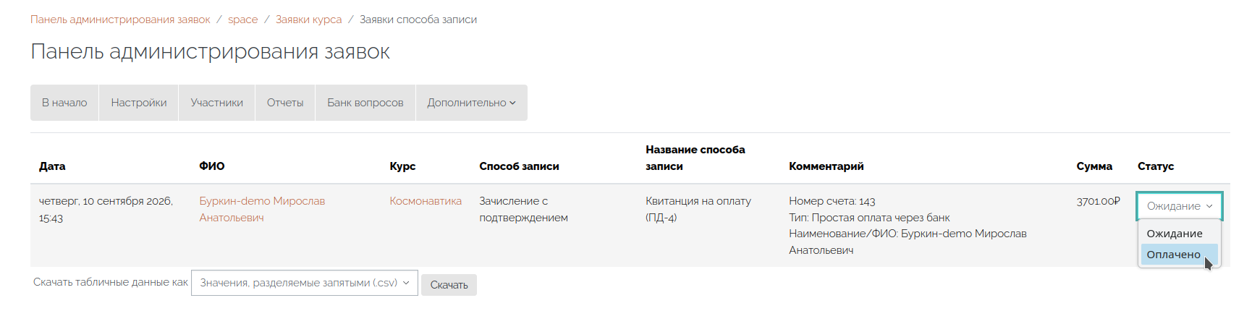Screen dimensions: 1252x311
Task: Click the 'Скачать' button
Action: point(449,285)
